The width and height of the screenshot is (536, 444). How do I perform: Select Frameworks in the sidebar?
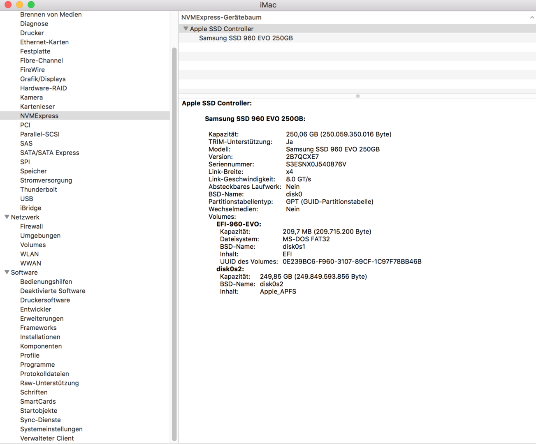click(x=38, y=328)
